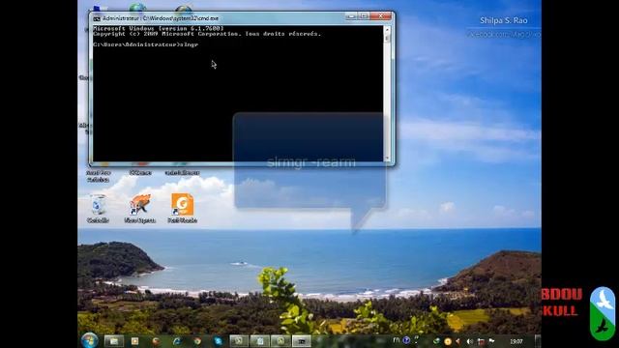Click the cmd scrollbar down arrow
This screenshot has width=619, height=348.
pos(387,159)
